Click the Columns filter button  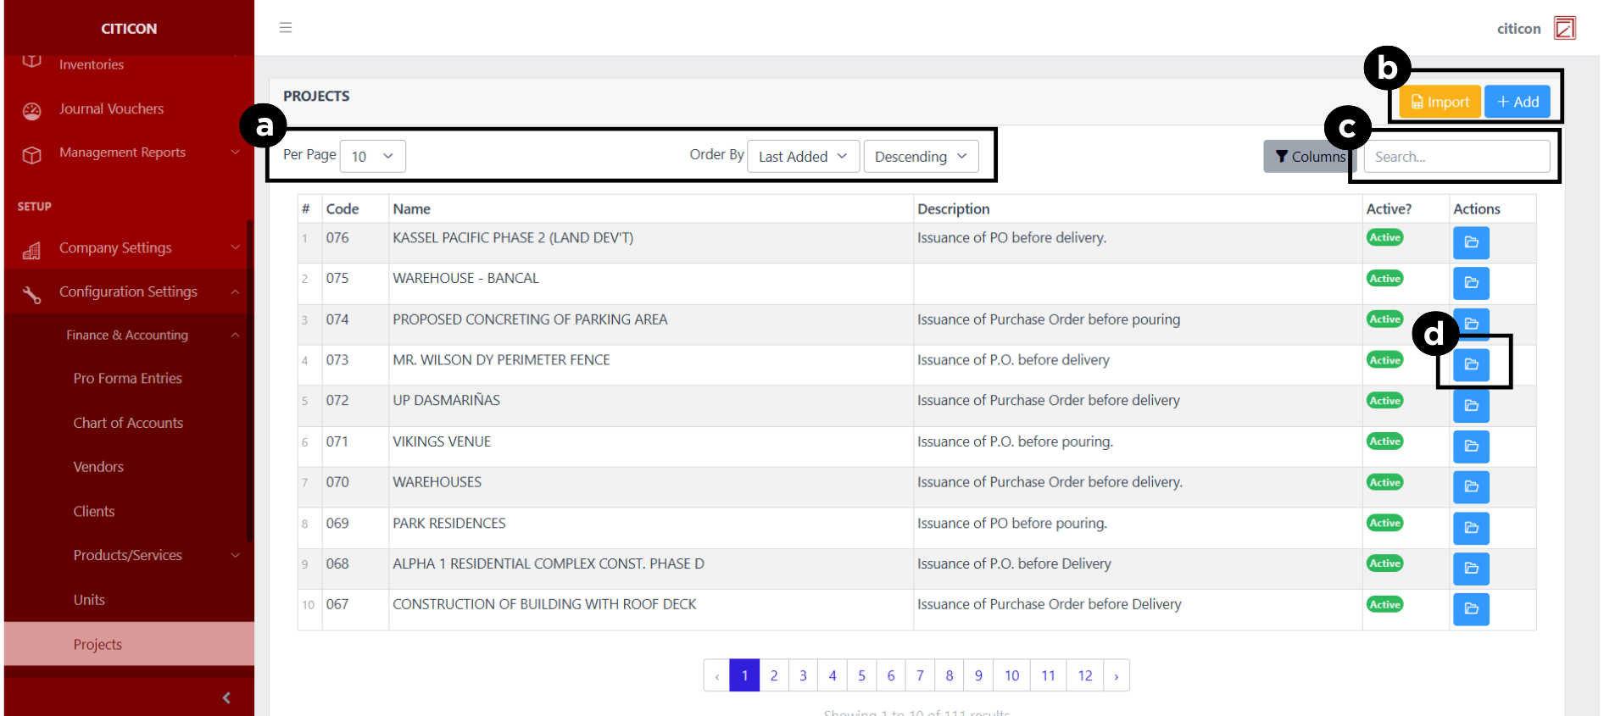[1309, 157]
